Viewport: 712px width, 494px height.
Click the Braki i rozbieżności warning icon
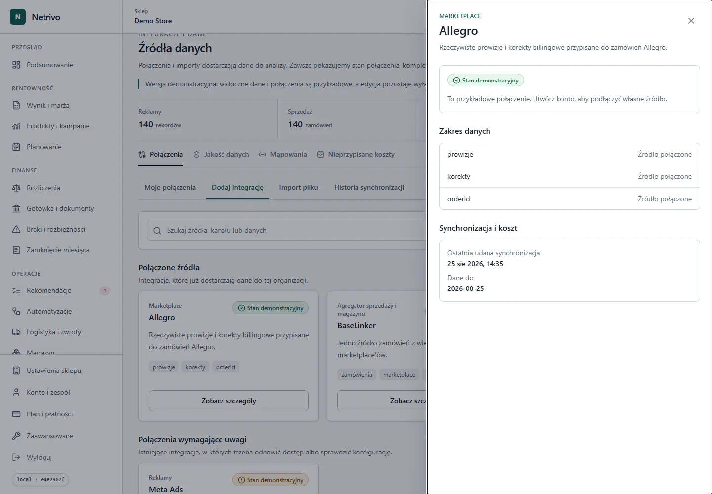tap(16, 229)
